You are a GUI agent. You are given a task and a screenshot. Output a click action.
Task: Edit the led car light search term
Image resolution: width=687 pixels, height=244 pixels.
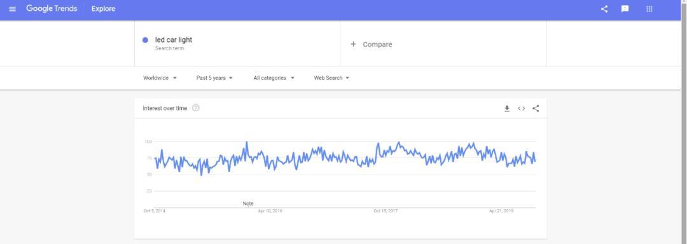coord(174,40)
